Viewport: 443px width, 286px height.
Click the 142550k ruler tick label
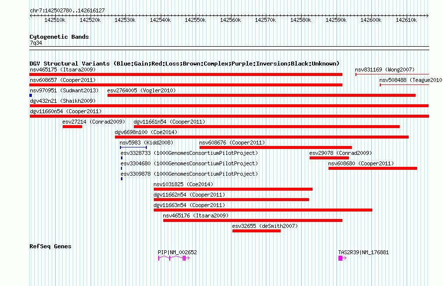point(195,20)
